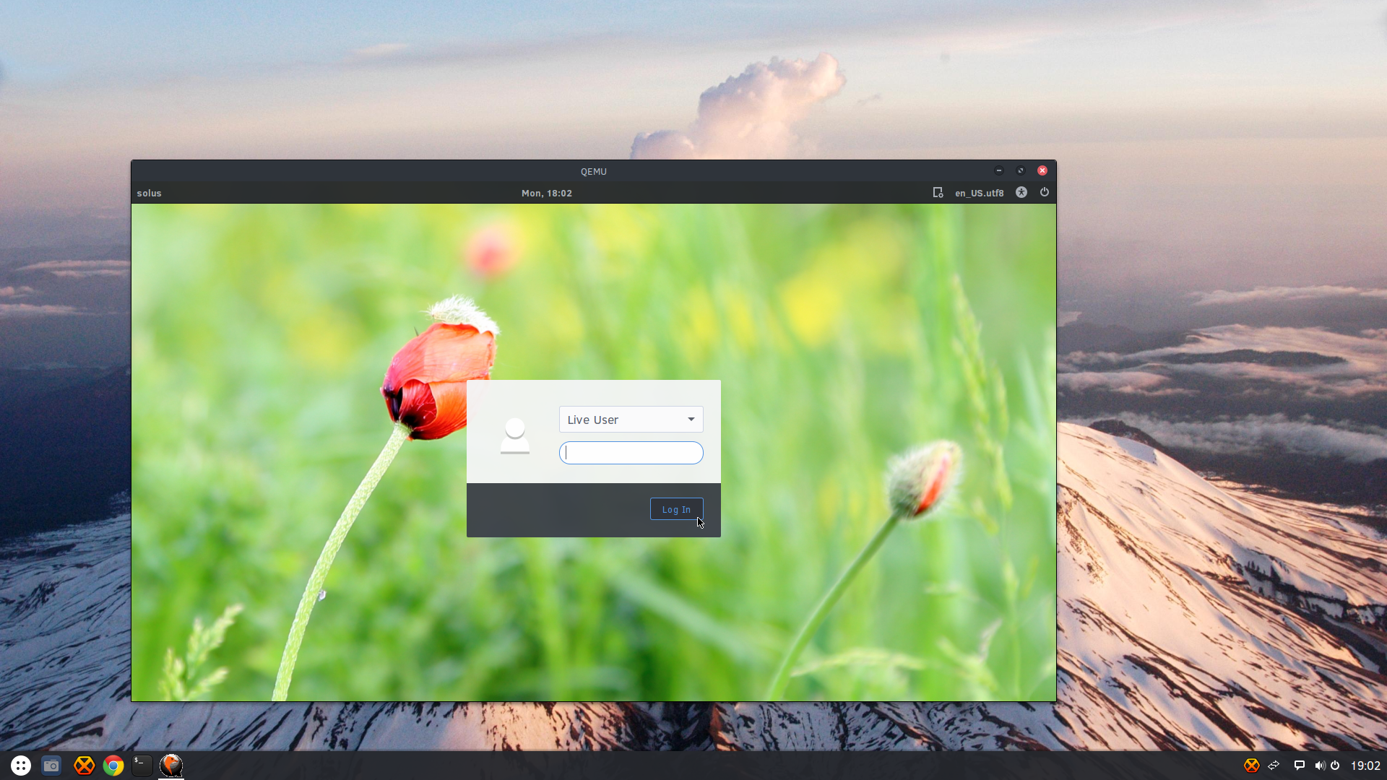
Task: Focus the QEMU app icon in the taskbar
Action: pyautogui.click(x=171, y=765)
